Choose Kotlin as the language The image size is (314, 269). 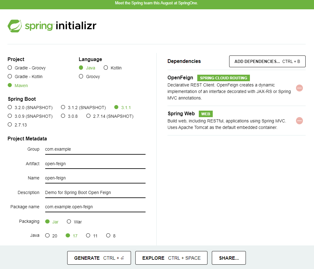(x=112, y=68)
